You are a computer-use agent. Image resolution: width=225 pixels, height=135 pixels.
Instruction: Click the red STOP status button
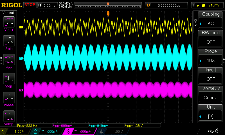[30, 5]
